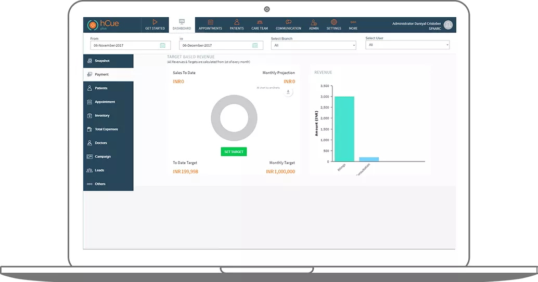This screenshot has width=538, height=282.
Task: Click the Appointment sidebar calendar icon
Action: pyautogui.click(x=89, y=102)
